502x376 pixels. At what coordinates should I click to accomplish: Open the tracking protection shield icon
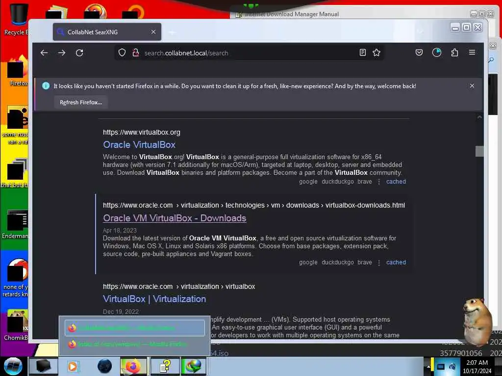pos(122,53)
